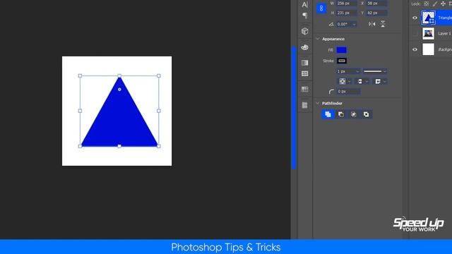Image resolution: width=452 pixels, height=254 pixels.
Task: Open the Gradients panel icon
Action: pos(304,63)
